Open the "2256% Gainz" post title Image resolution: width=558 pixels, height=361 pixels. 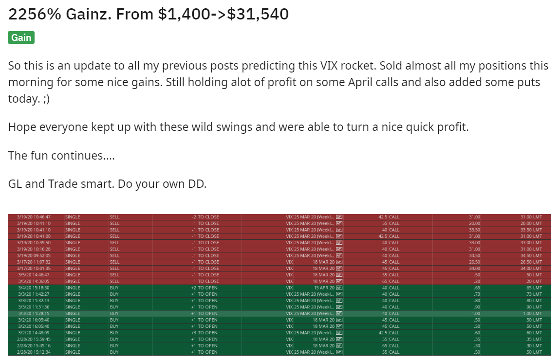149,14
